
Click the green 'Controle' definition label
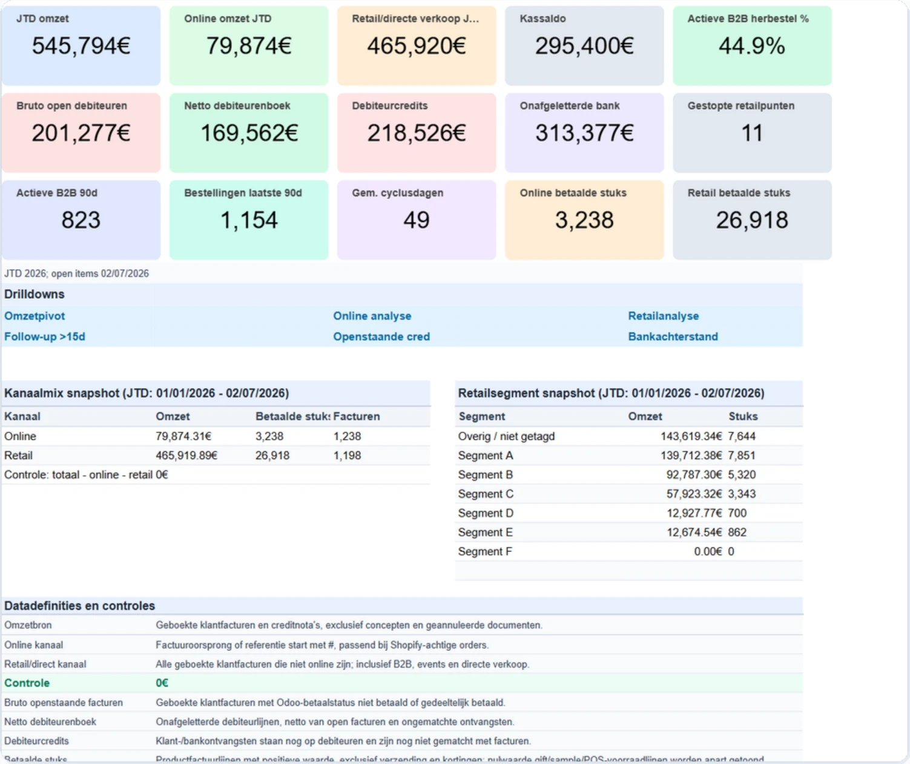(x=27, y=683)
